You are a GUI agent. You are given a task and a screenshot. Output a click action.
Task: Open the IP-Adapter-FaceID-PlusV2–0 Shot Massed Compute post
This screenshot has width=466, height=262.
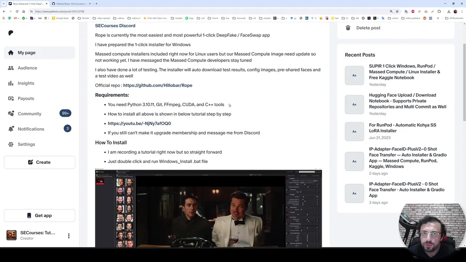coord(408,158)
